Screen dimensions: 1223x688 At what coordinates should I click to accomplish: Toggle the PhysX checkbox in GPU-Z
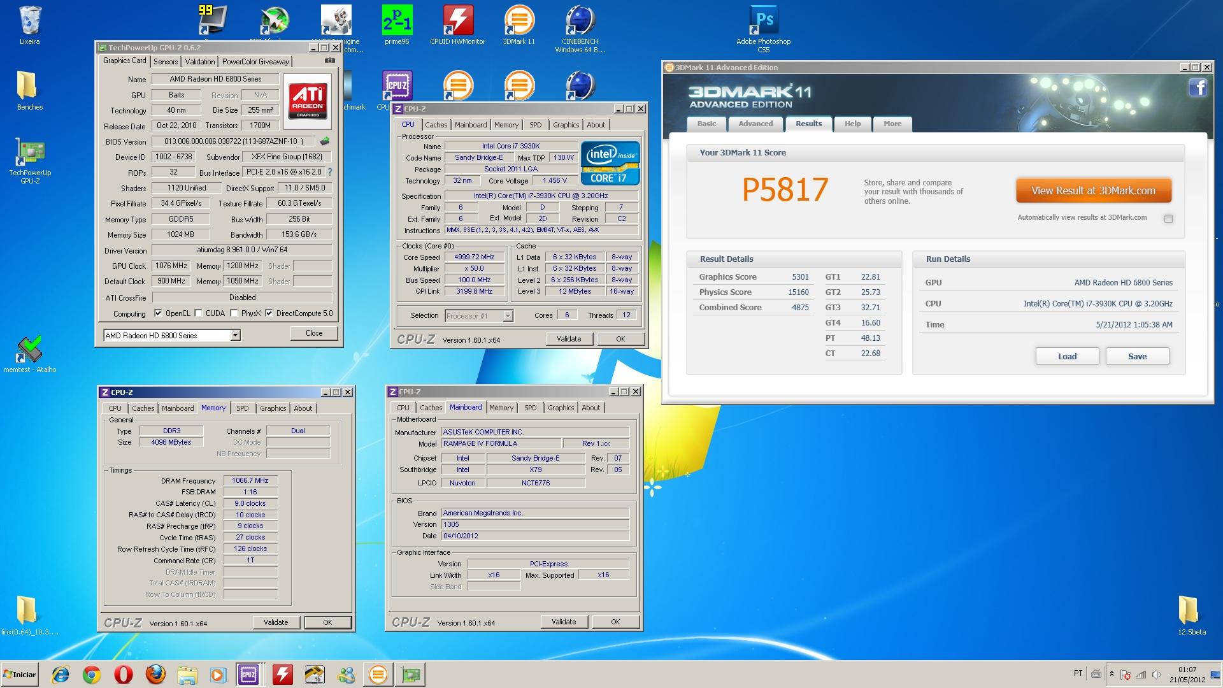[234, 313]
